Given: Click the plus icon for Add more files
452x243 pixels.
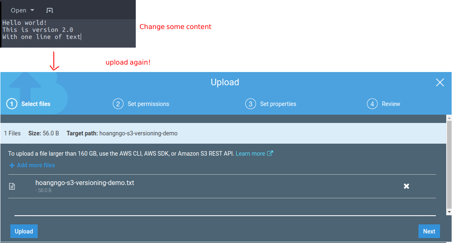Looking at the screenshot, I should (x=12, y=165).
